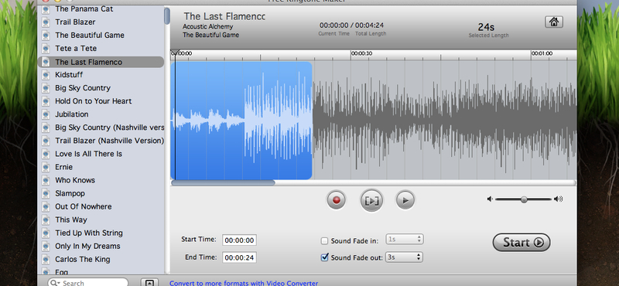Click the 24s Selected Length value

[486, 27]
